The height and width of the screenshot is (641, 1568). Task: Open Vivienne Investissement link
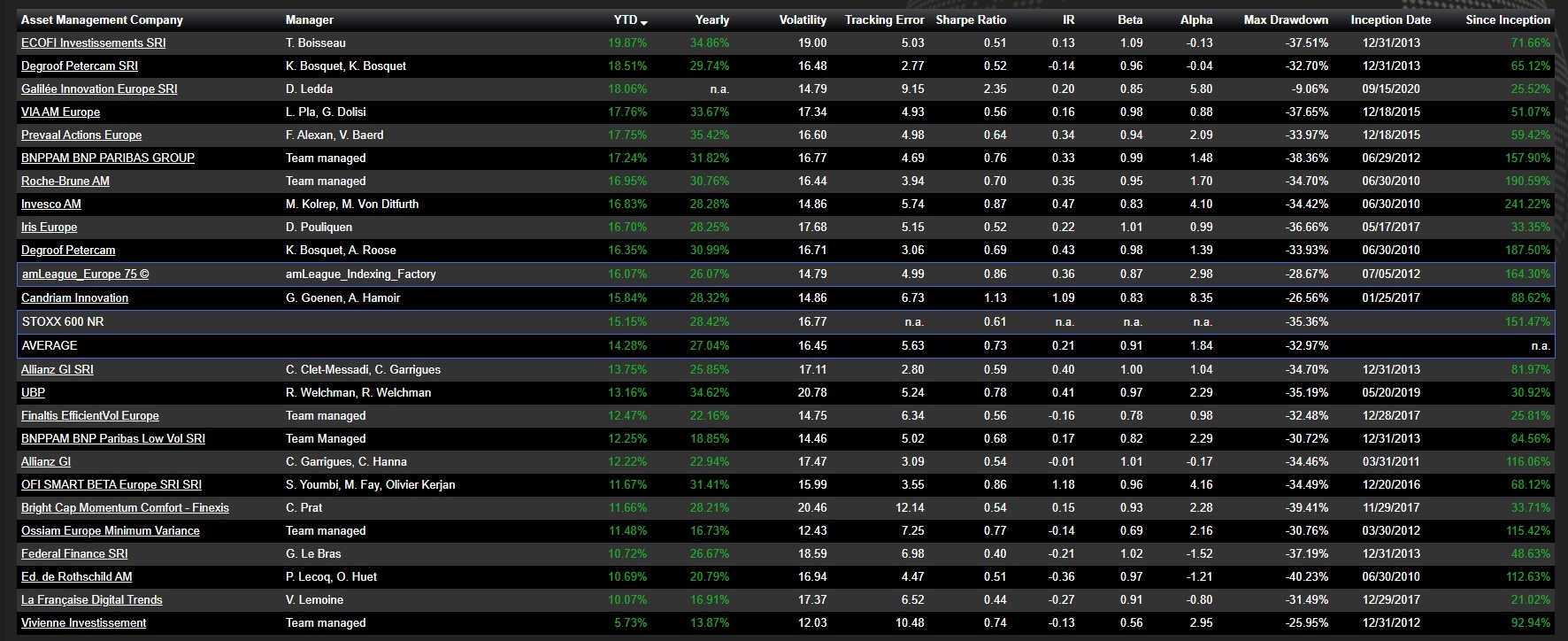tap(83, 622)
